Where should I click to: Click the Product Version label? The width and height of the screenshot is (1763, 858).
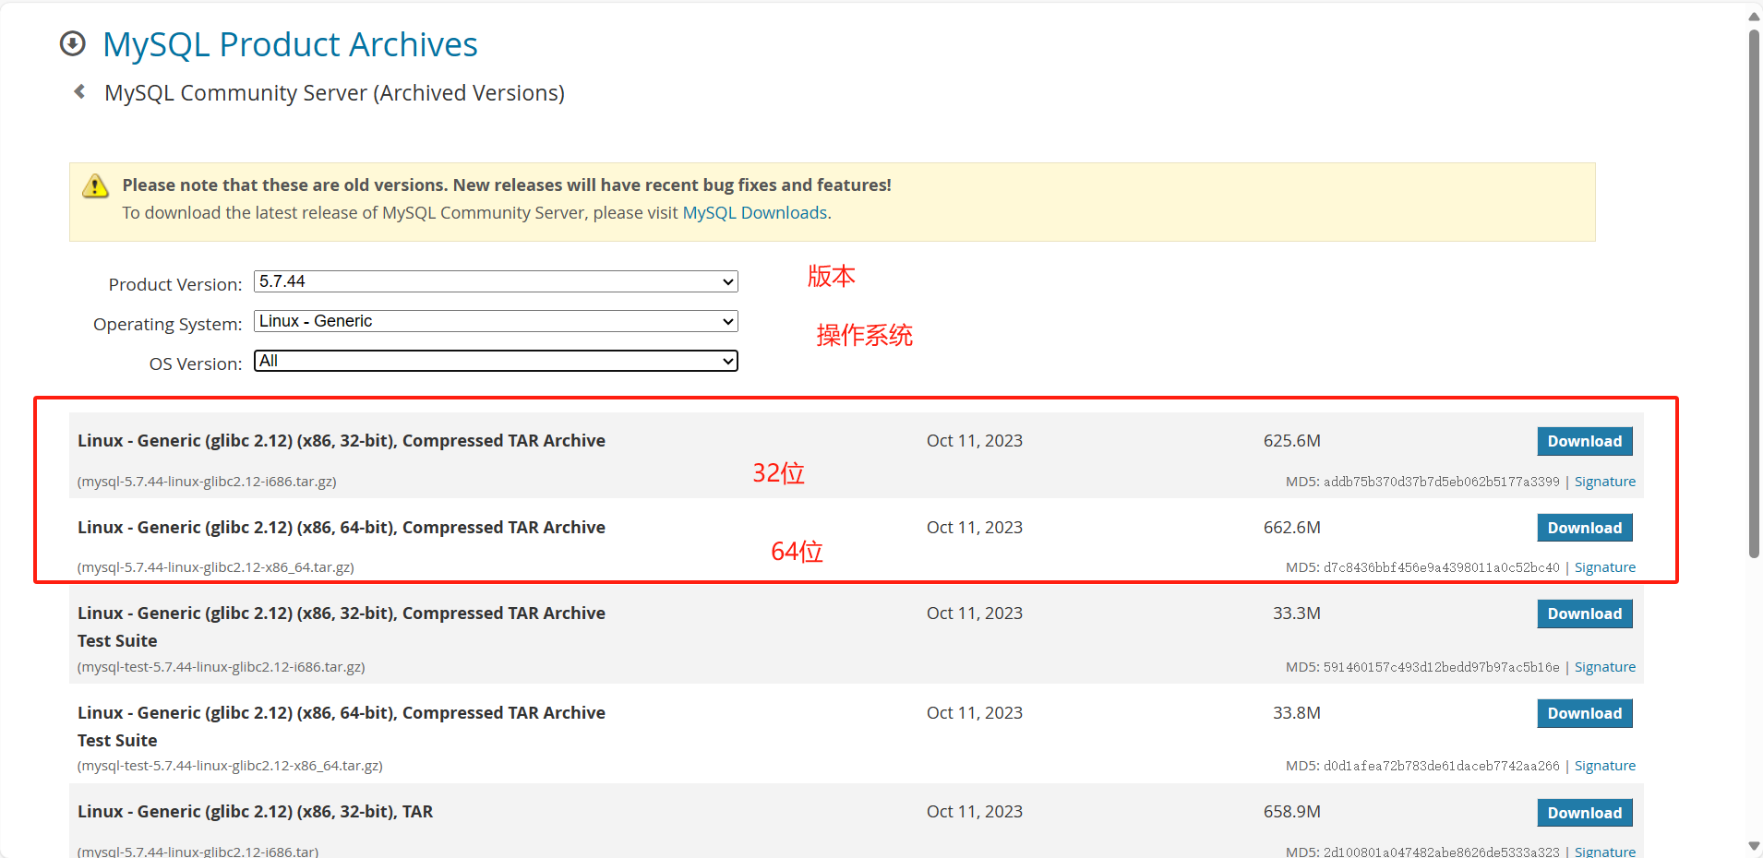[175, 284]
